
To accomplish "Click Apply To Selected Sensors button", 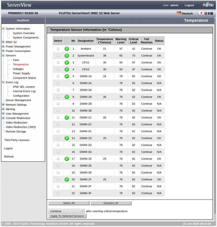I will coord(67,216).
